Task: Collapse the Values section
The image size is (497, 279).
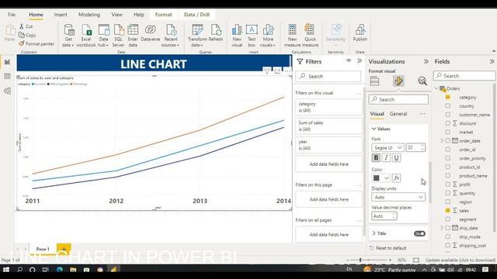Action: pyautogui.click(x=374, y=129)
